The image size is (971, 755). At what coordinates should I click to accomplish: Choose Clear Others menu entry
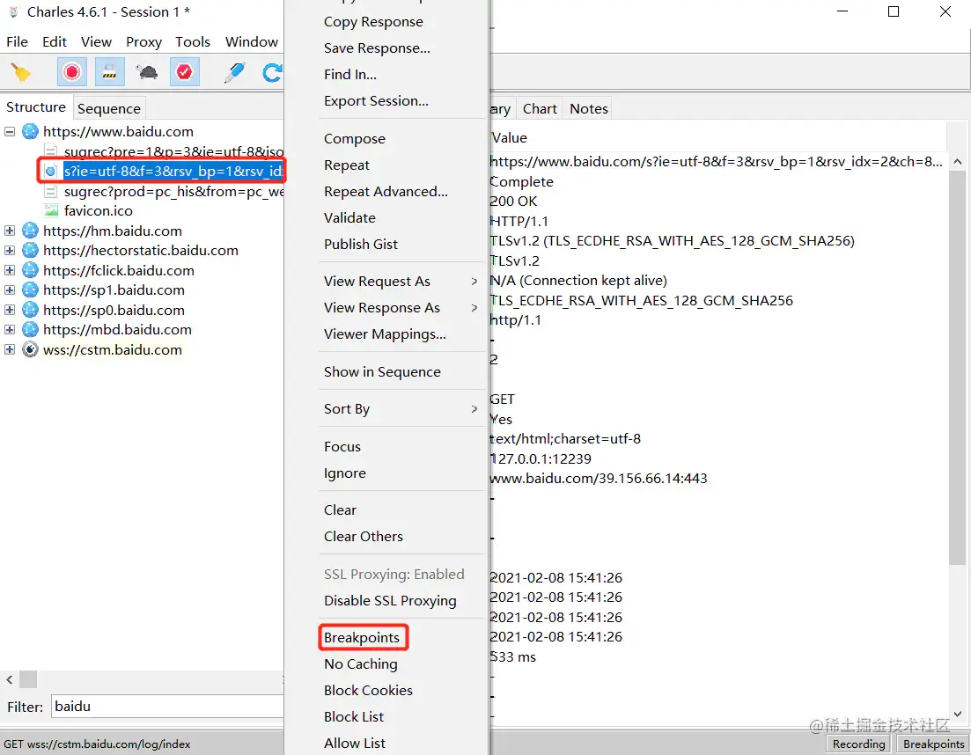pyautogui.click(x=363, y=537)
